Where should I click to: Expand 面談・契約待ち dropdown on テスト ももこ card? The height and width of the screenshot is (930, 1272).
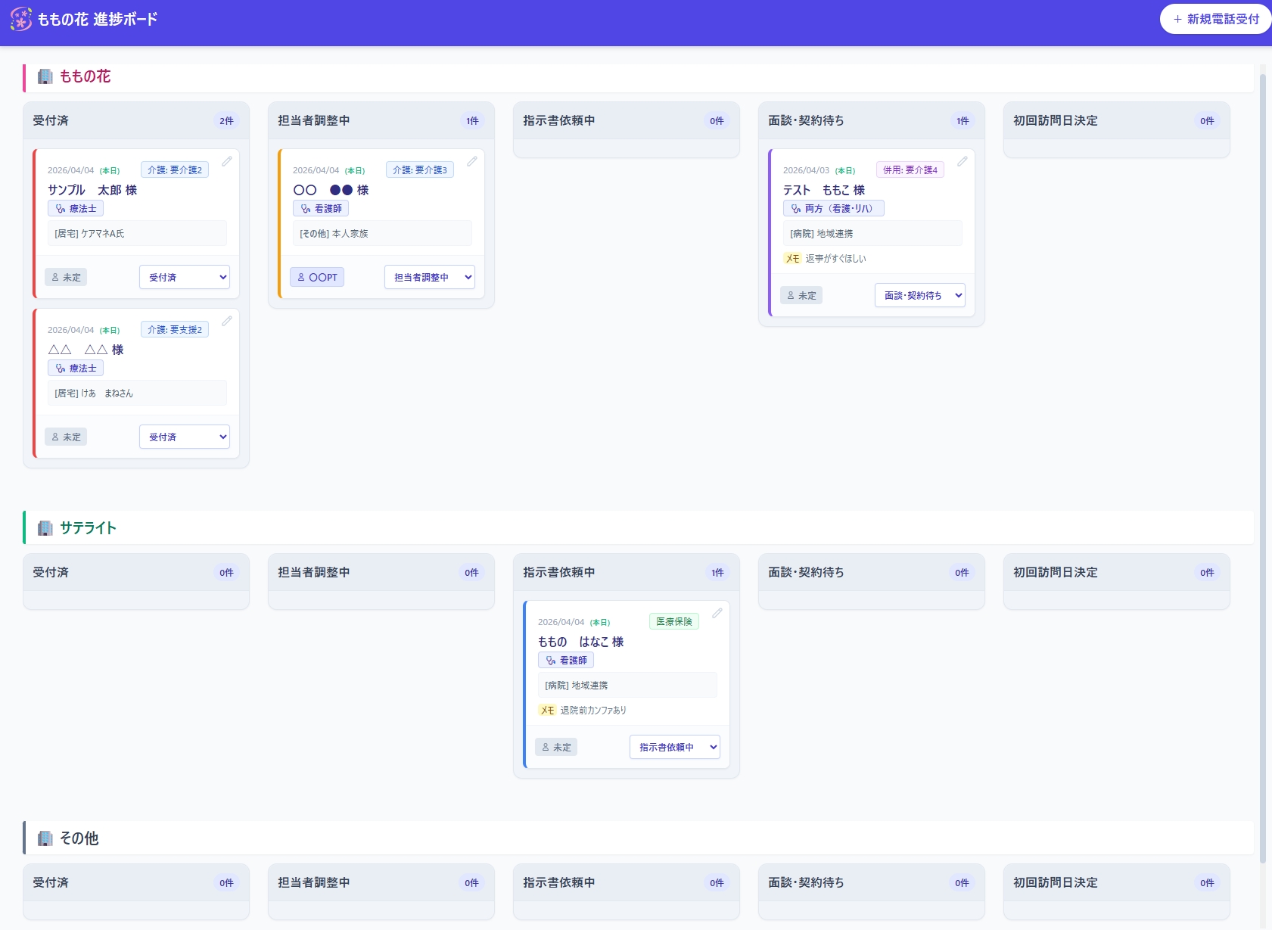coord(919,295)
